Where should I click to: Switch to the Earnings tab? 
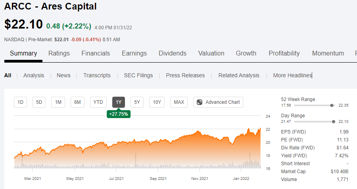[134, 53]
